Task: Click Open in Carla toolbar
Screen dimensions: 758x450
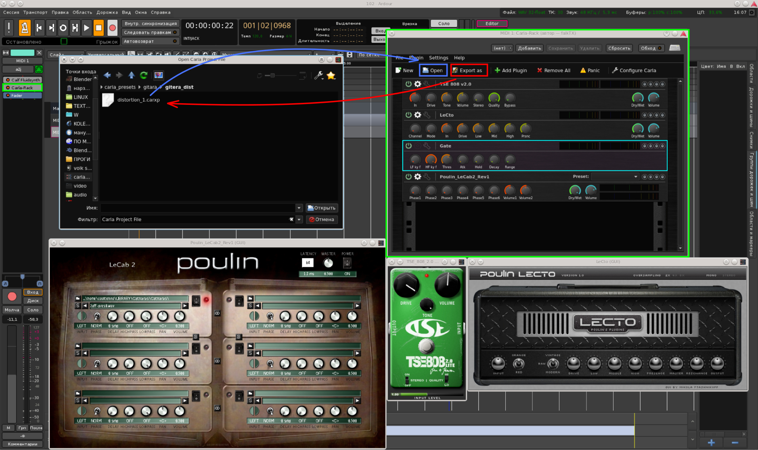Action: [x=433, y=70]
